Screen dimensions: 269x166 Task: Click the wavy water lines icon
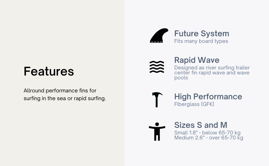point(157,67)
